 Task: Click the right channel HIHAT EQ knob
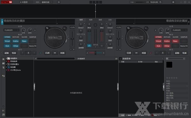pos(110,25)
